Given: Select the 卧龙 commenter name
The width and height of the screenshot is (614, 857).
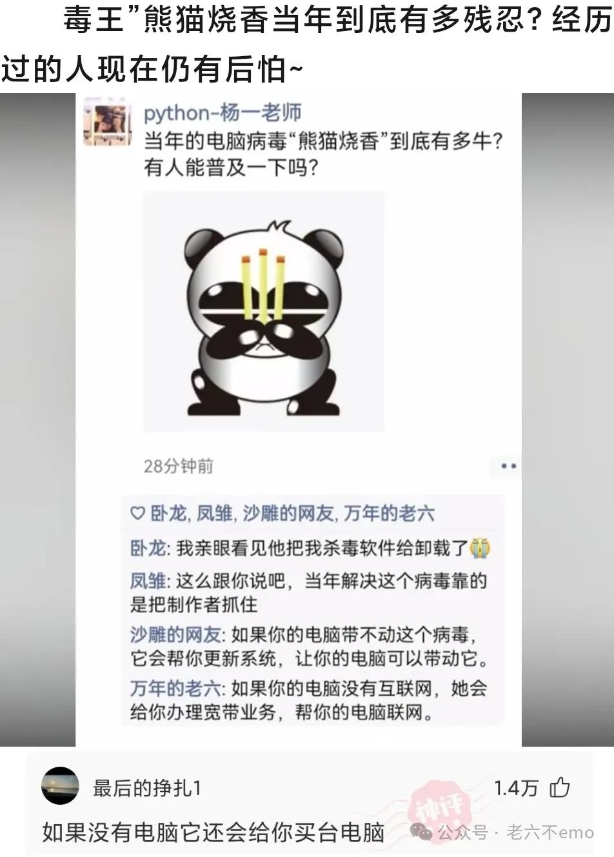Looking at the screenshot, I should click(148, 549).
